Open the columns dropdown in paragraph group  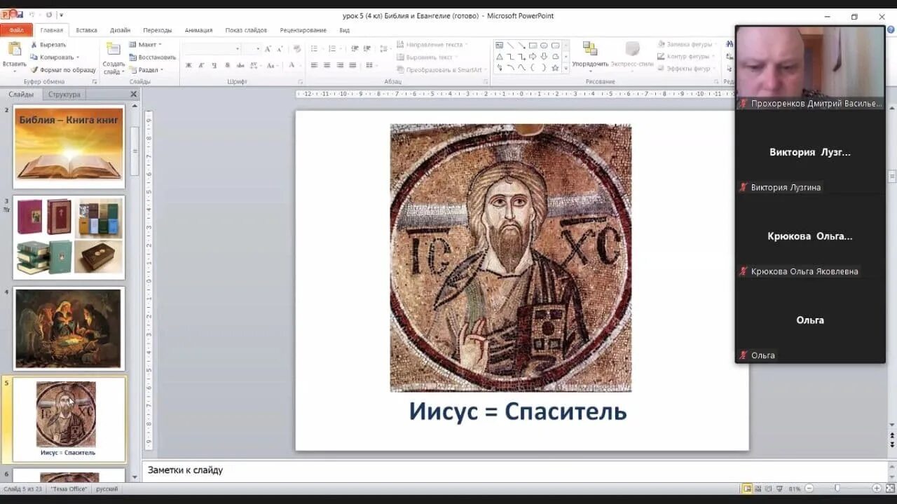(x=371, y=65)
